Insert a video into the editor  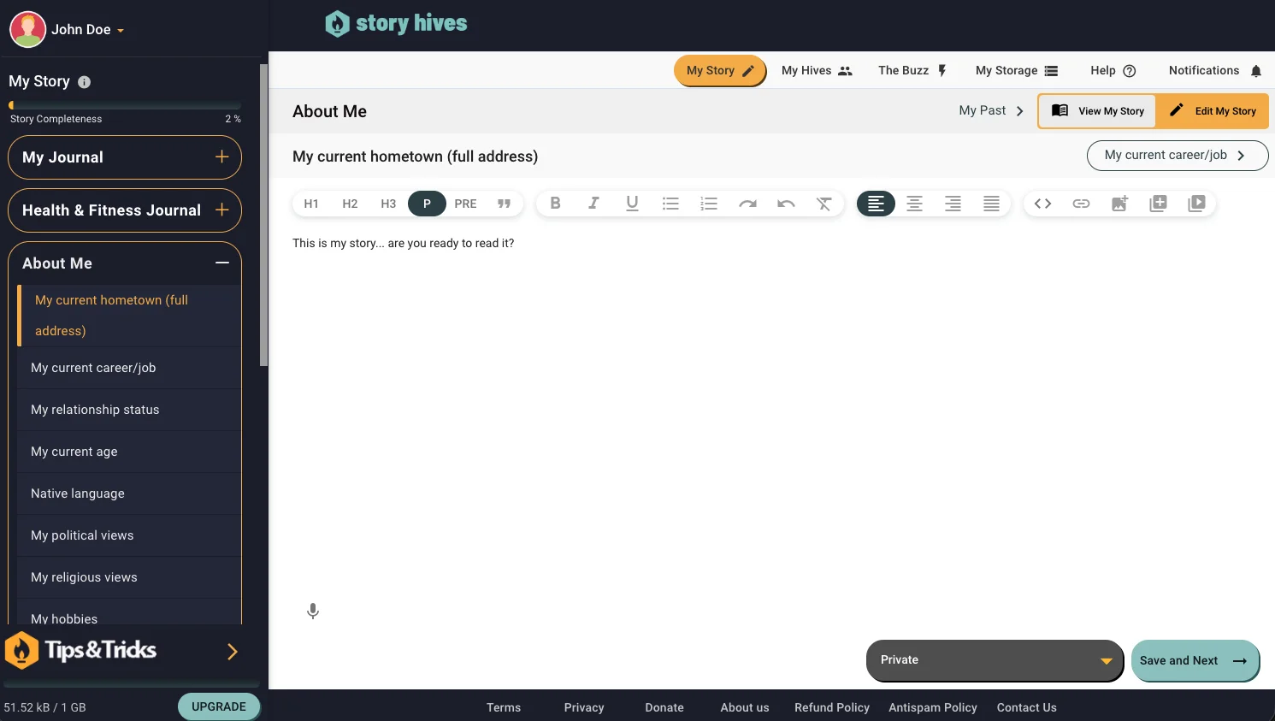click(x=1196, y=204)
